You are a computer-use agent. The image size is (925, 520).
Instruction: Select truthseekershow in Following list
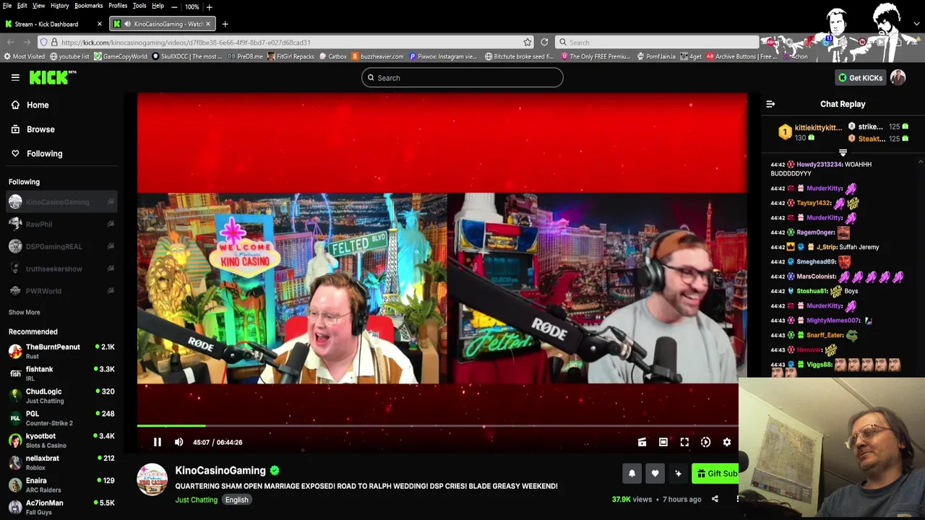(61, 269)
